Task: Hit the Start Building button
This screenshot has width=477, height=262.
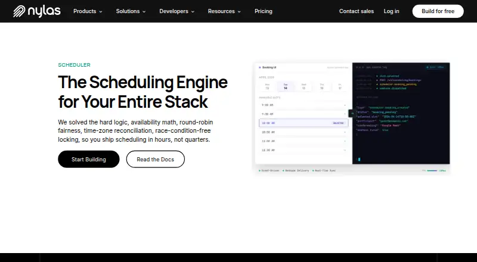Action: (89, 159)
